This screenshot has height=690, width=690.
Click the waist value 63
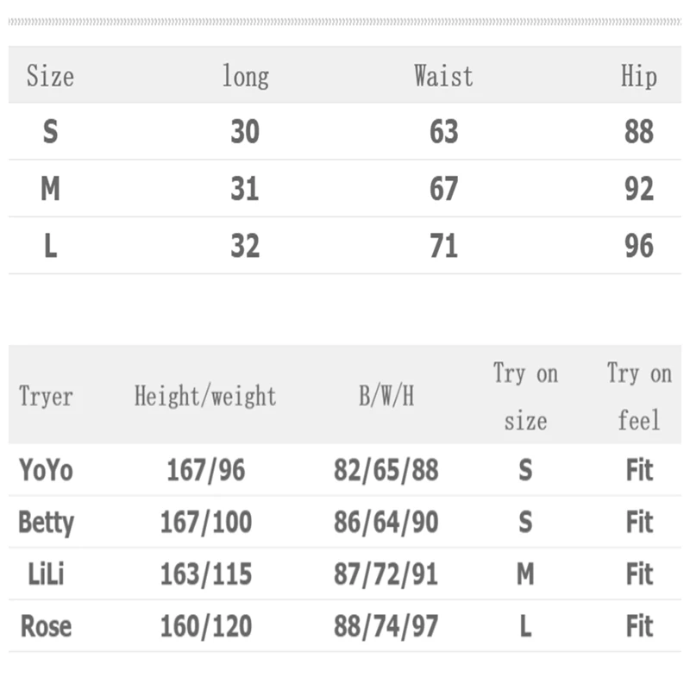(443, 132)
